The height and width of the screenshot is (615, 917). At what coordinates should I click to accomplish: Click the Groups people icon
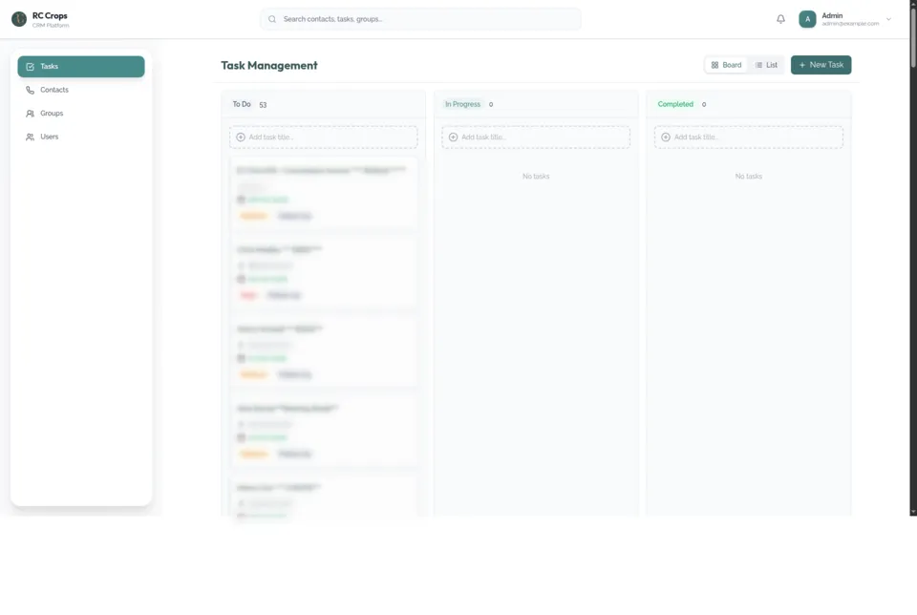point(30,114)
